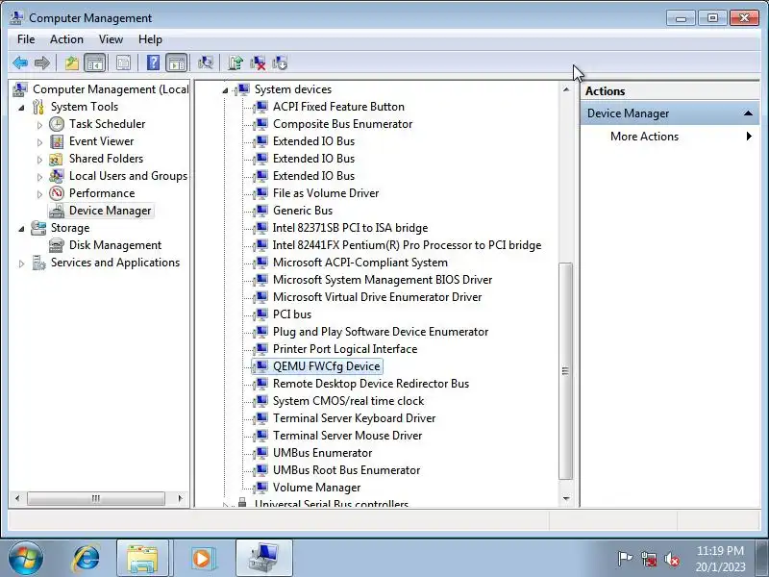Screen dimensions: 769x577
Task: Select Generic Bus device
Action: pos(303,210)
